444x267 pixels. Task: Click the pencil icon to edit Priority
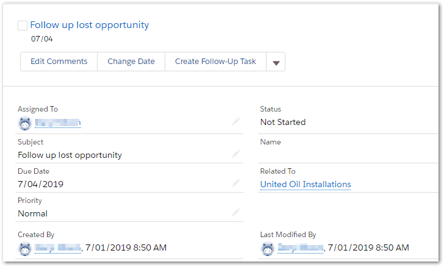tap(236, 212)
